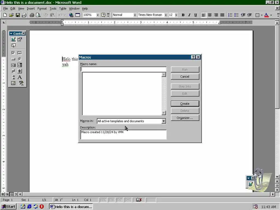This screenshot has width=280, height=210.
Task: Expand the font size 12 dropdown
Action: click(x=176, y=15)
